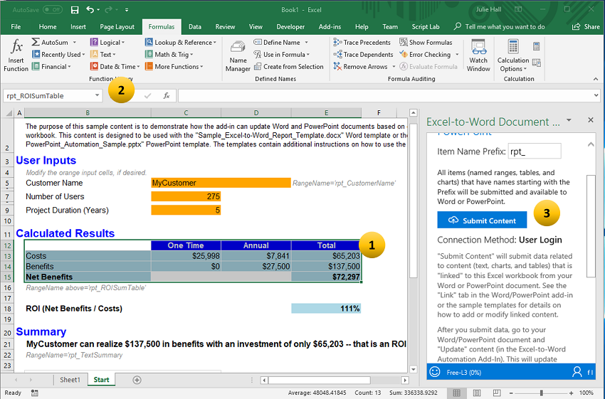This screenshot has height=399, width=605.
Task: Click the Calculate Now calculator icon
Action: pyautogui.click(x=537, y=47)
